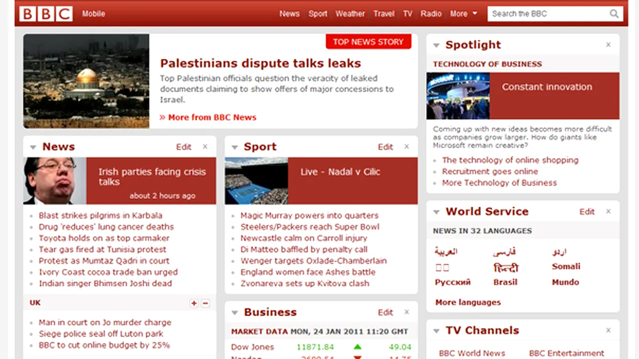Viewport: 639px width, 359px height.
Task: Close the TV Channels panel
Action: click(x=608, y=330)
